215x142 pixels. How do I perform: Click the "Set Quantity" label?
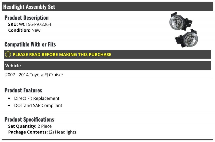coord(22,126)
